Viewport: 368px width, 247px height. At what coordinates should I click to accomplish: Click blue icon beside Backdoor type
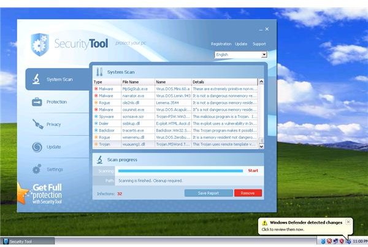(96, 130)
